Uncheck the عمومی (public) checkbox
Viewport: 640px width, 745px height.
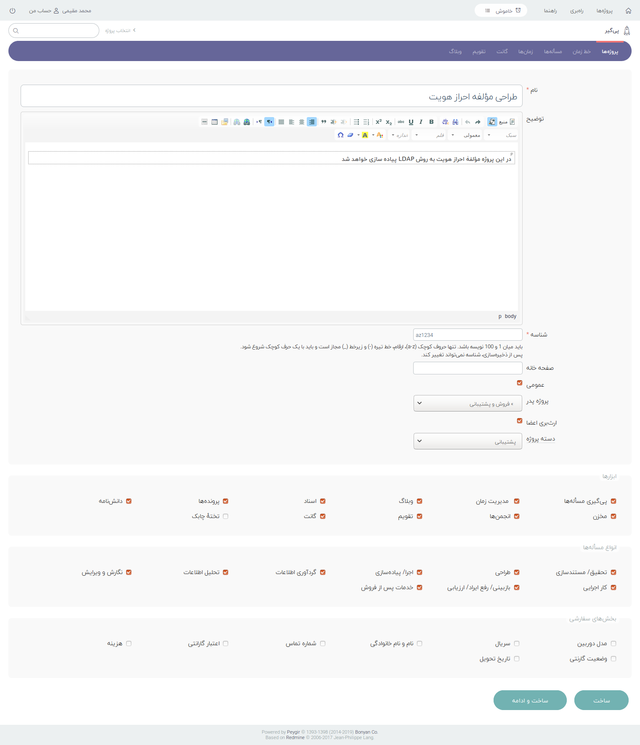(520, 383)
